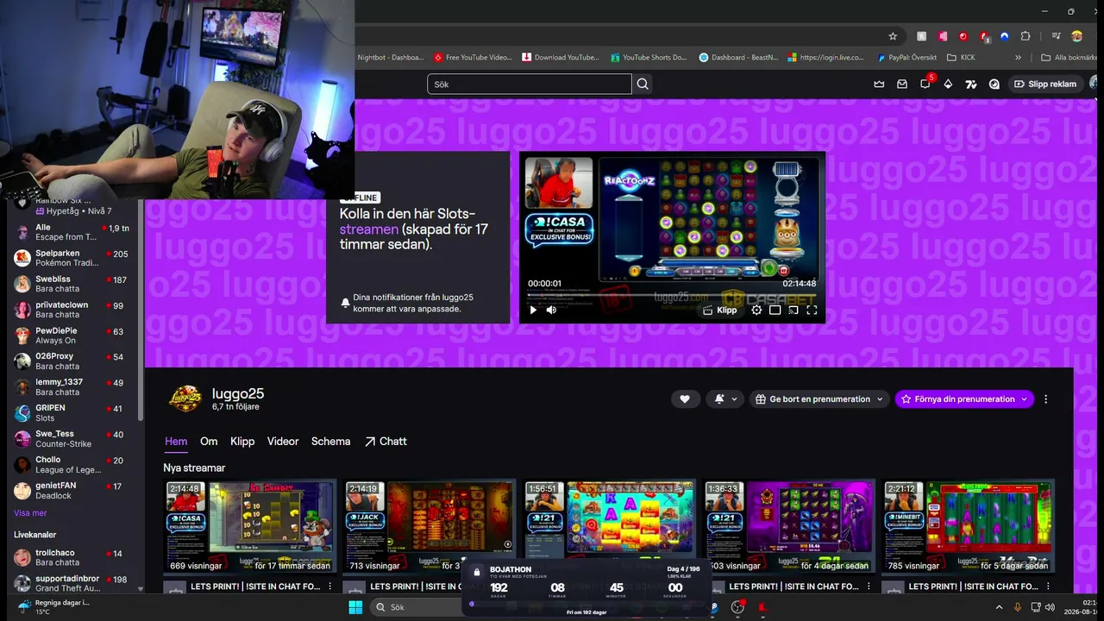This screenshot has height=621, width=1104.
Task: Open the Klipp tab
Action: pyautogui.click(x=242, y=442)
